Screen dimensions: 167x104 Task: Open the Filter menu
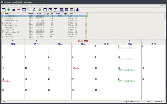pos(27,6)
